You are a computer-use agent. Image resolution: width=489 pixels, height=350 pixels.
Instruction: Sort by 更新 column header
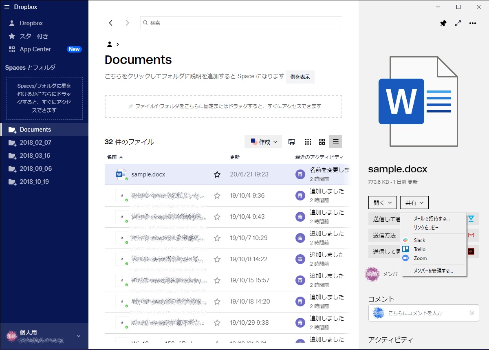(x=235, y=157)
